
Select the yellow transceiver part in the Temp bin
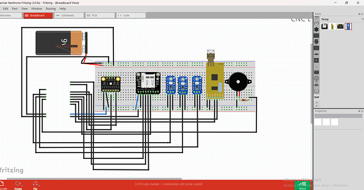click(332, 26)
